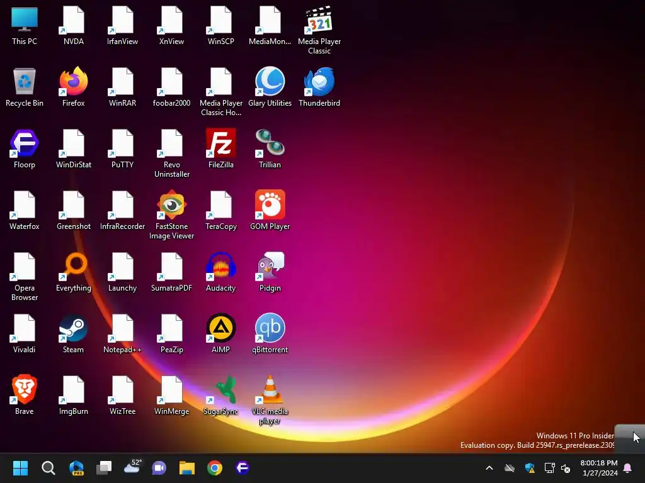The image size is (645, 483).
Task: Select the Trillian desktop shortcut
Action: pos(270,149)
